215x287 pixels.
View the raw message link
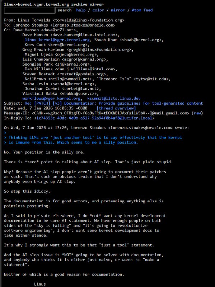coord(197,113)
